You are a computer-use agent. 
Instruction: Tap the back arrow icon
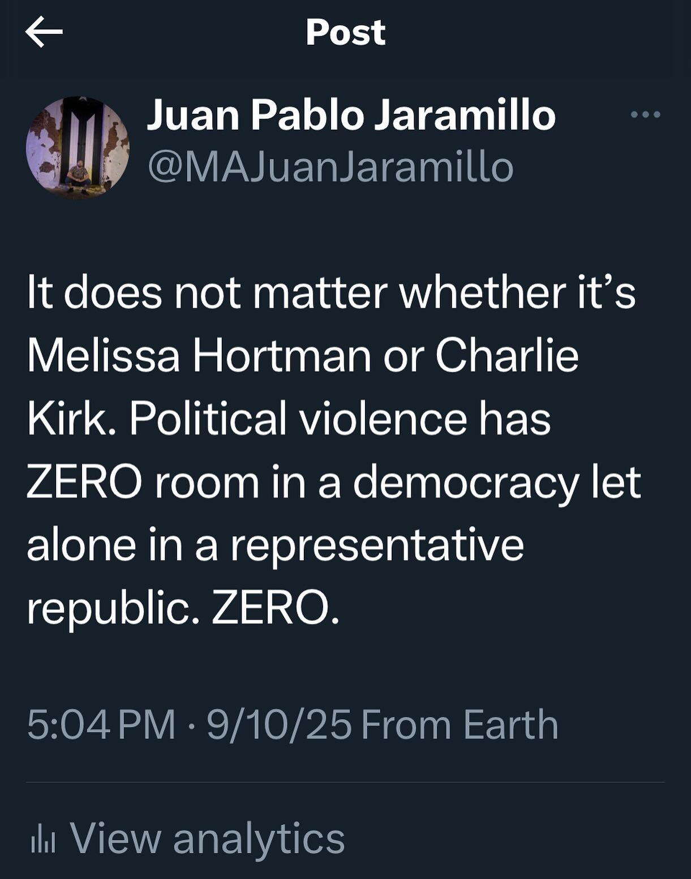point(44,32)
